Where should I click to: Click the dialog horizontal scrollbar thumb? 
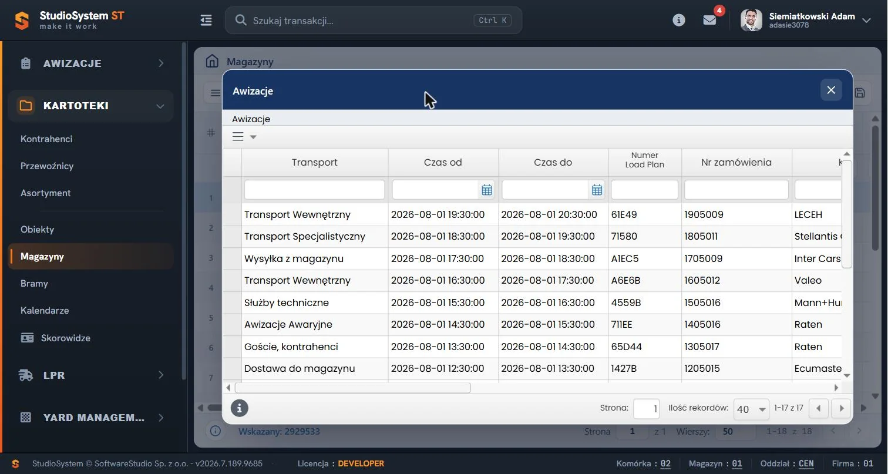click(x=352, y=388)
